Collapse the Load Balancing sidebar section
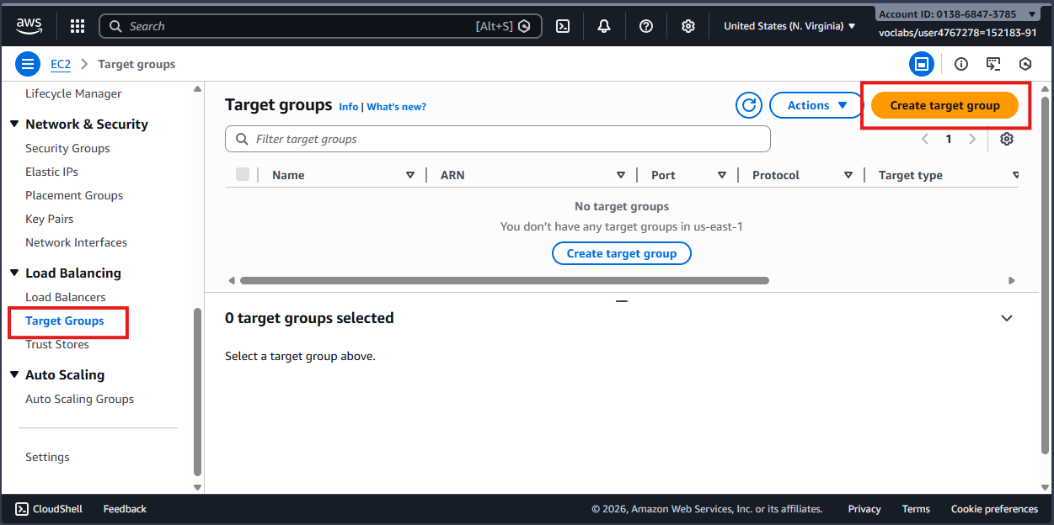 point(14,273)
